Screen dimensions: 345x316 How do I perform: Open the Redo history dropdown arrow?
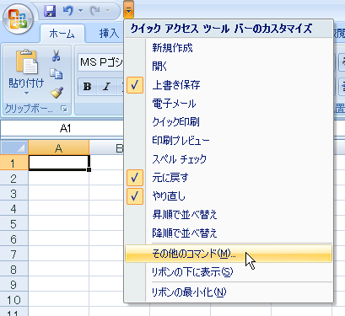coord(107,11)
